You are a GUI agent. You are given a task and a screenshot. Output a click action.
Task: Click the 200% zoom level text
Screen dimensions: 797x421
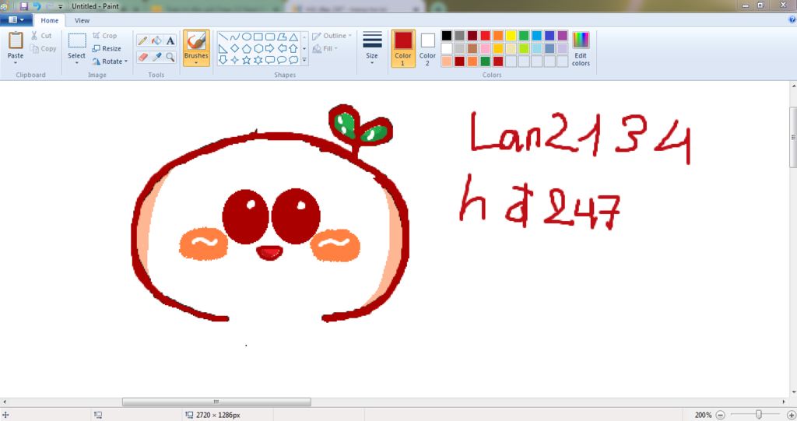click(703, 415)
